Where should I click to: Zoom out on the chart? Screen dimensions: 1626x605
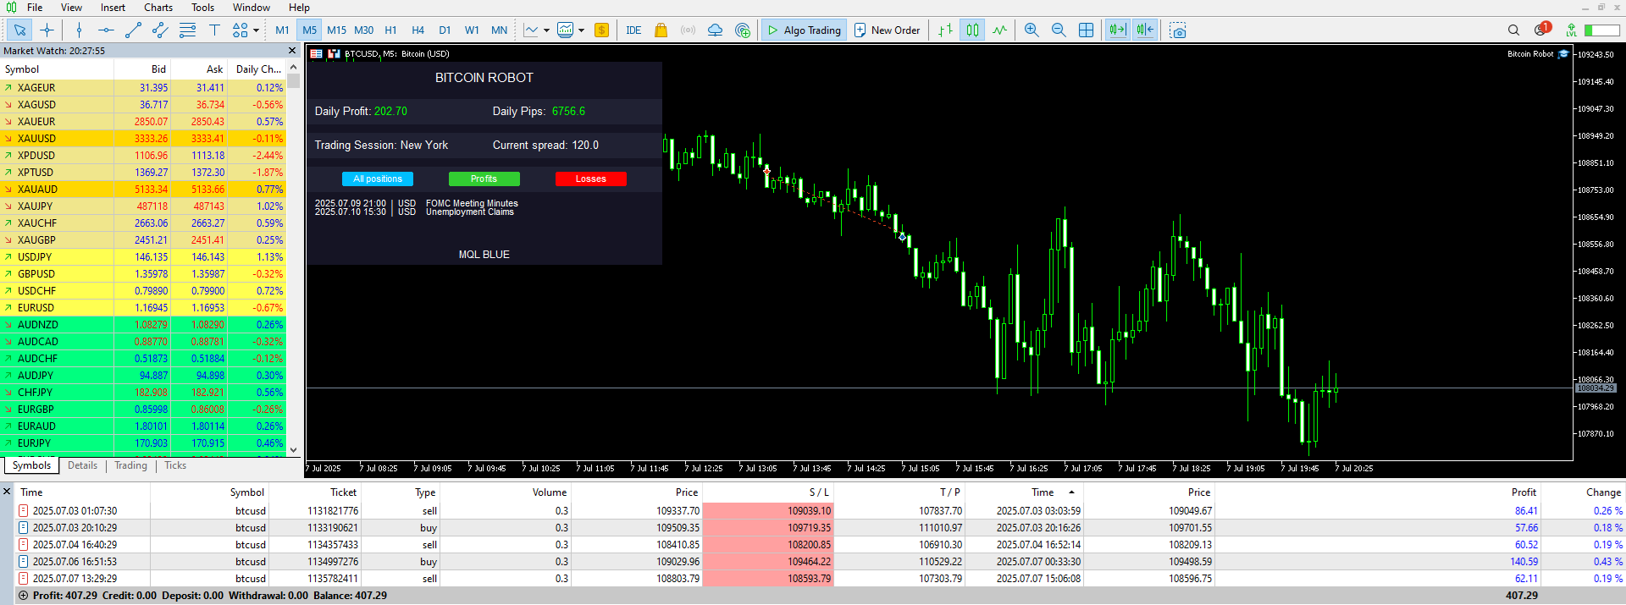pos(1059,30)
